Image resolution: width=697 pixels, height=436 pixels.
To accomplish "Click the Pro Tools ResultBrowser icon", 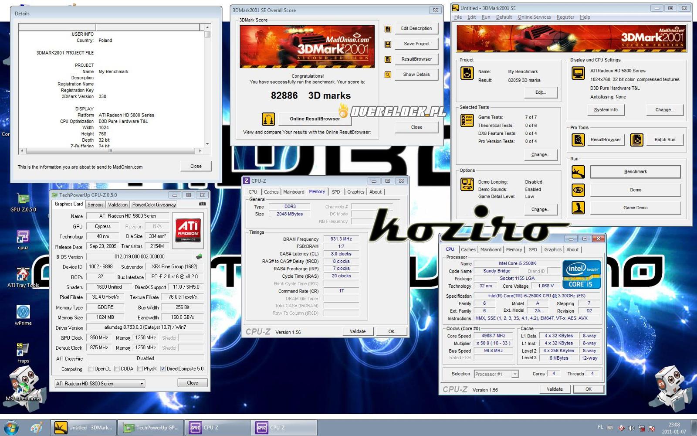I will click(579, 140).
